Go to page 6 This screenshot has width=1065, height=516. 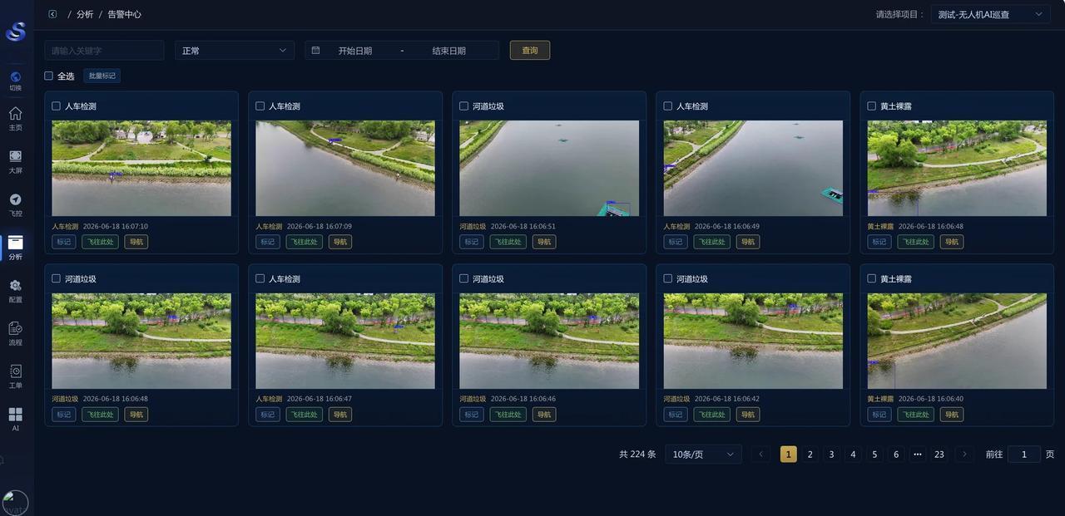tap(896, 455)
